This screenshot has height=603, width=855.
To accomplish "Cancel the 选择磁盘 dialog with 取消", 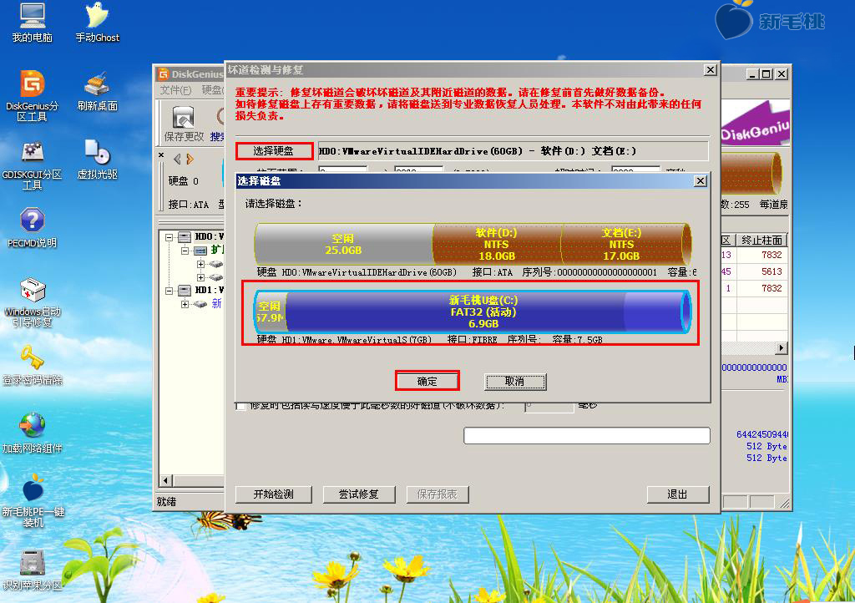I will 514,382.
